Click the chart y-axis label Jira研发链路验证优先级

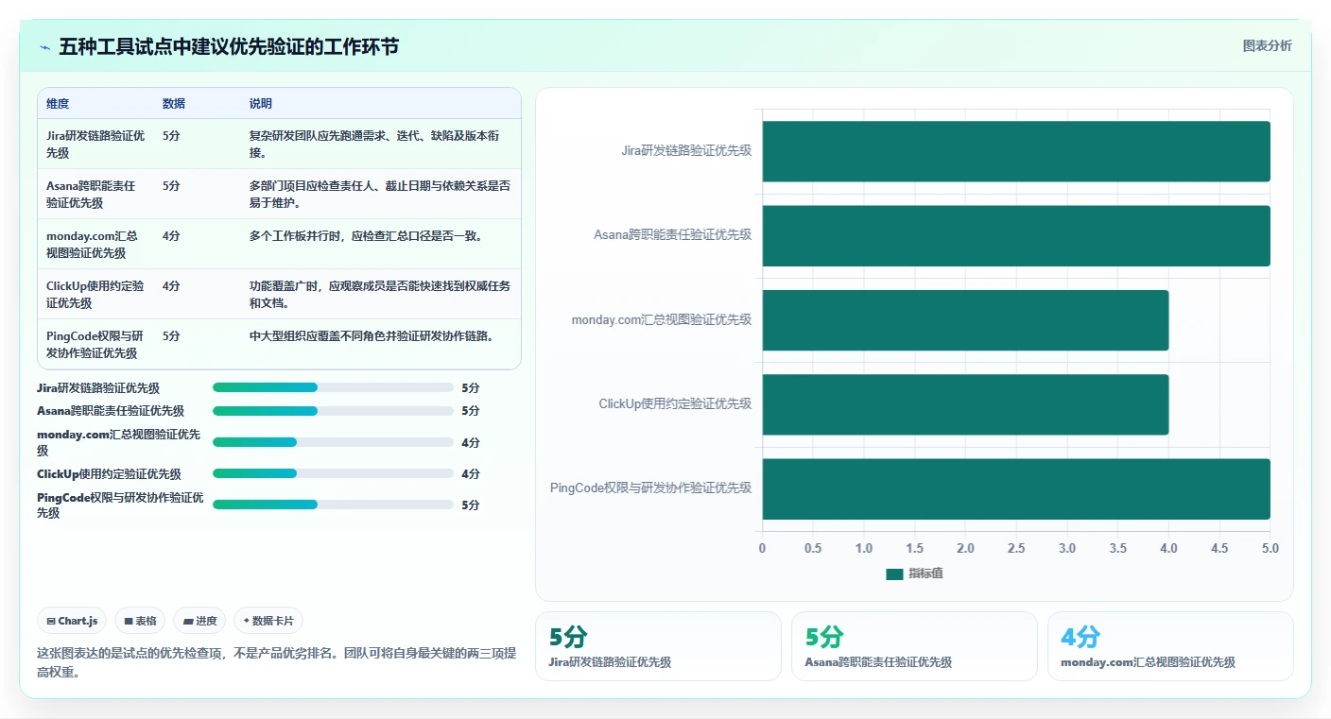pos(686,150)
